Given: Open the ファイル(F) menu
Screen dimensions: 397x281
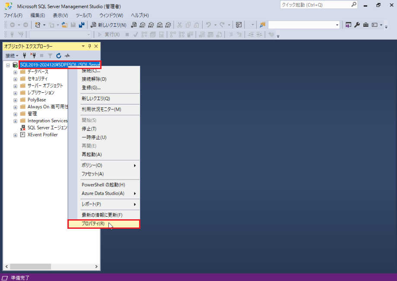Looking at the screenshot, I should 13,16.
